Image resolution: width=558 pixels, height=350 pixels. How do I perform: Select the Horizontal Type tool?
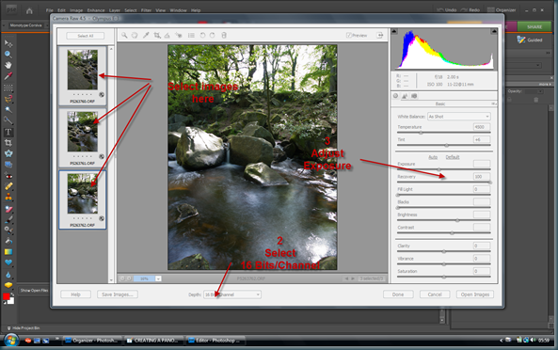[x=8, y=132]
